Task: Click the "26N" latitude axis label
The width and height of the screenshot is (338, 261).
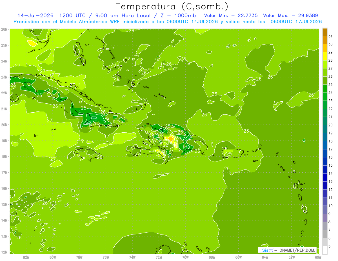Action: click(x=4, y=29)
